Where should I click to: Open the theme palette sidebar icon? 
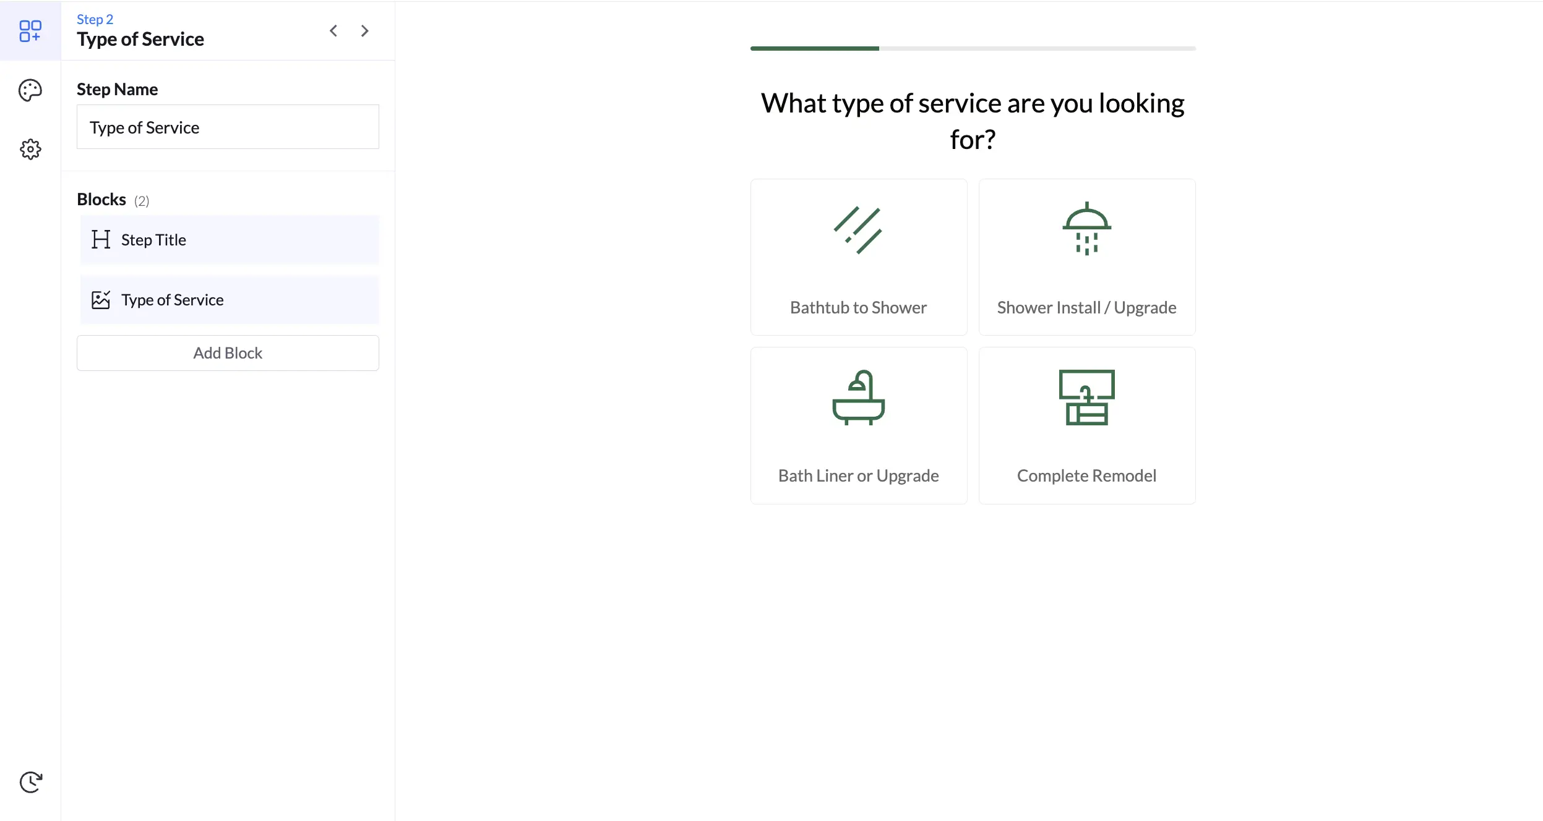(30, 90)
